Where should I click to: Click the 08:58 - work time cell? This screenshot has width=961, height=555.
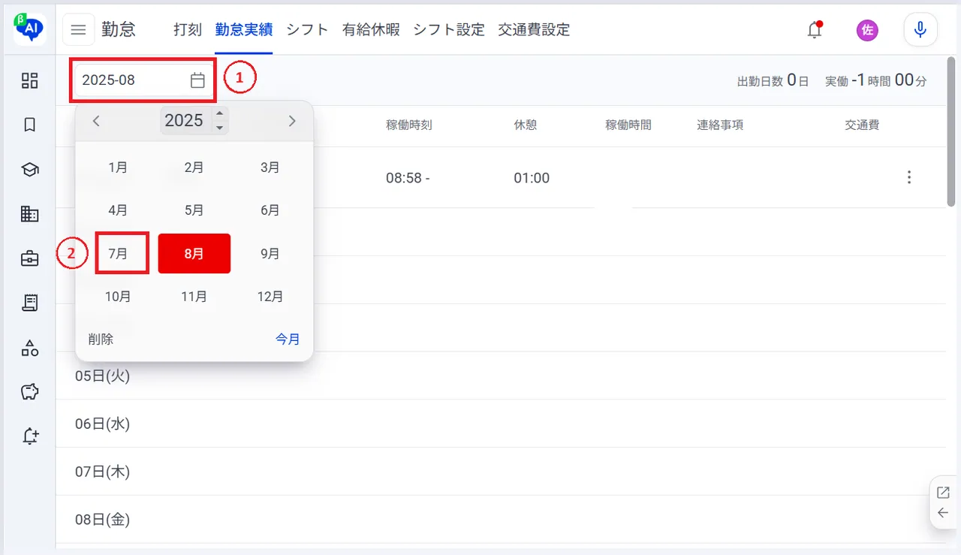[408, 178]
